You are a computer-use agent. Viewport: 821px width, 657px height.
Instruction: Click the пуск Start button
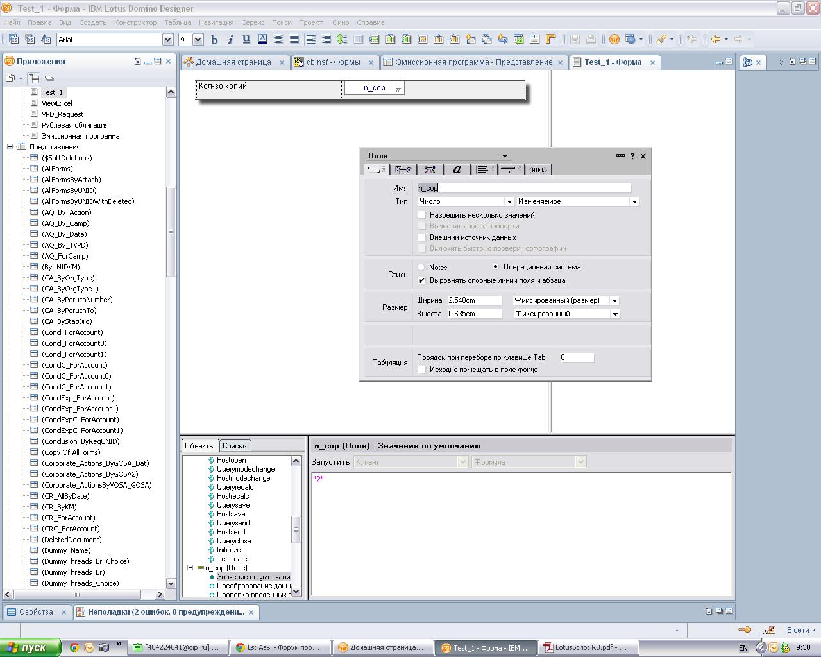(30, 647)
